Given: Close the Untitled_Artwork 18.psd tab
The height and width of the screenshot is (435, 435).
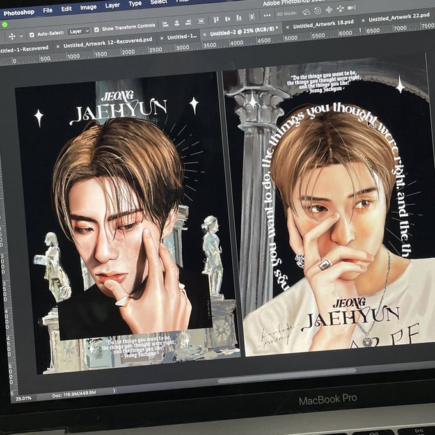Looking at the screenshot, I should click(287, 27).
